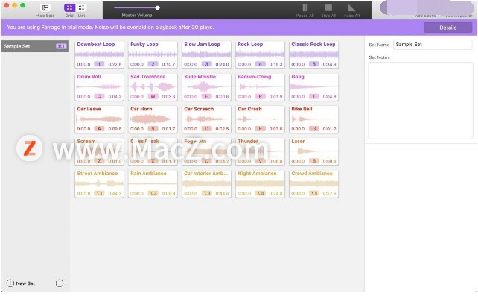Click Fade All button
Screen dimensions: 478x296
click(x=351, y=8)
